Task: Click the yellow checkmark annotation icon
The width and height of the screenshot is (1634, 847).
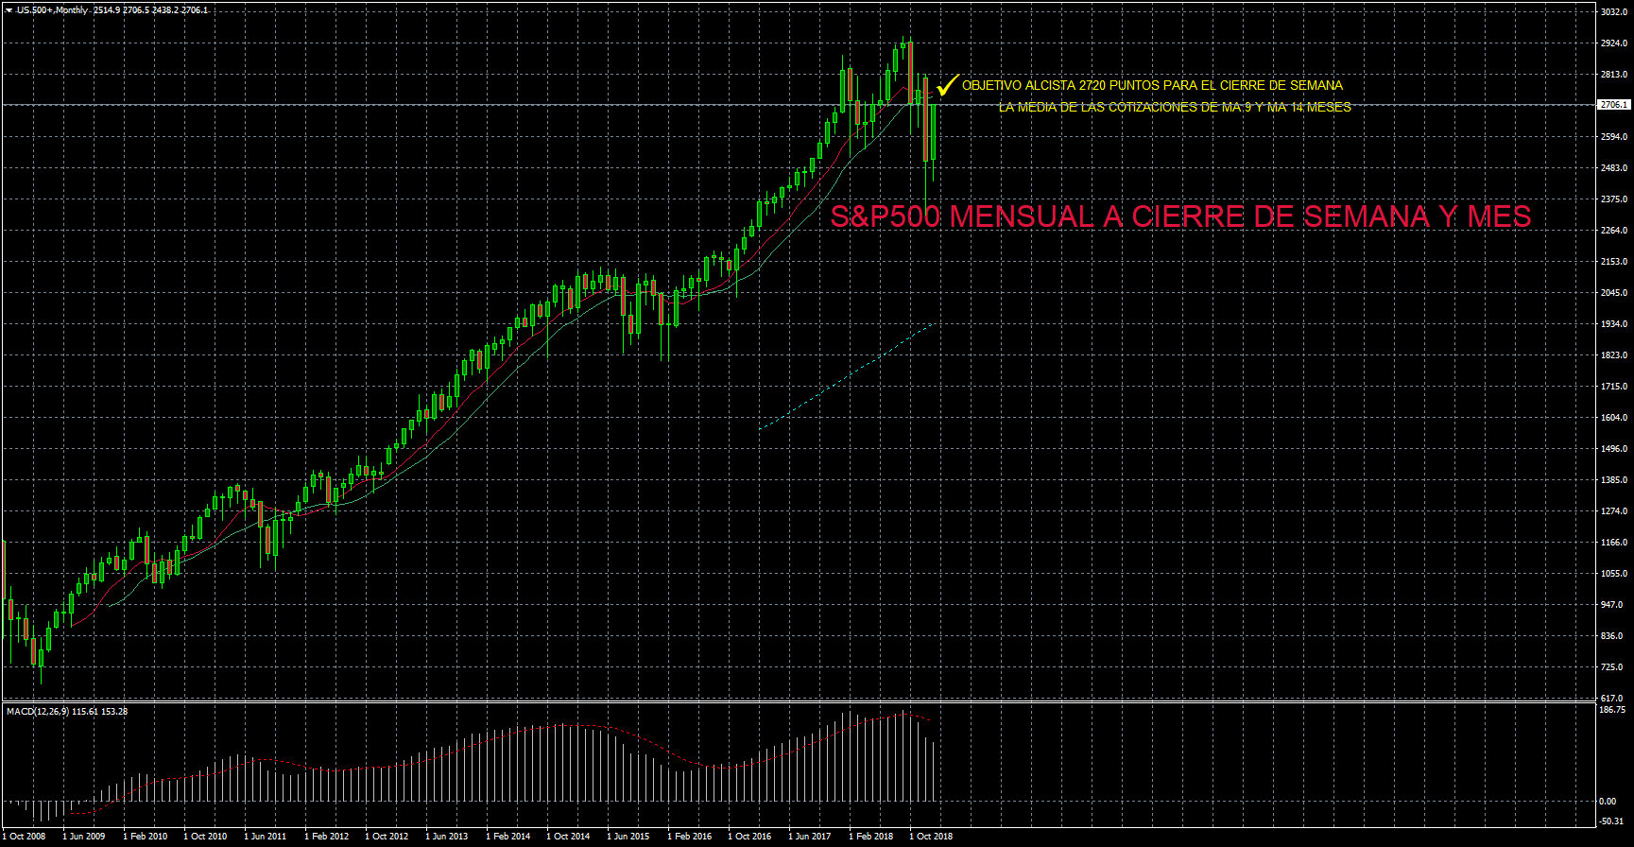Action: click(x=947, y=86)
